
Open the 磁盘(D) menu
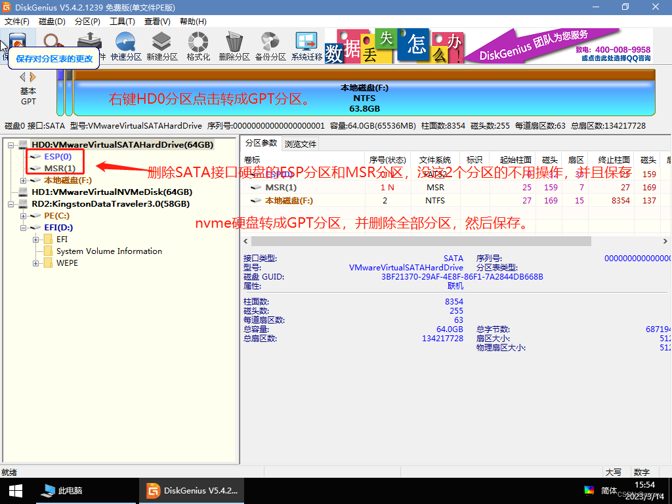coord(52,22)
